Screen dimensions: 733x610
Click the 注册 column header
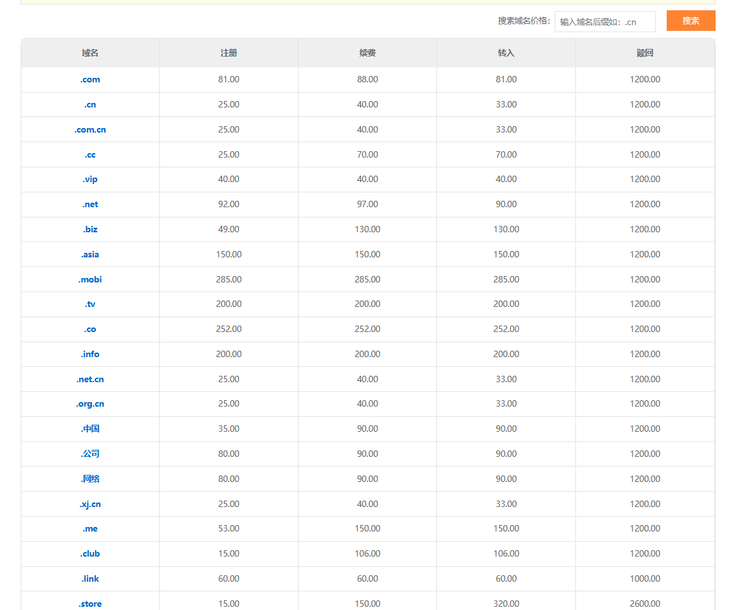[228, 53]
